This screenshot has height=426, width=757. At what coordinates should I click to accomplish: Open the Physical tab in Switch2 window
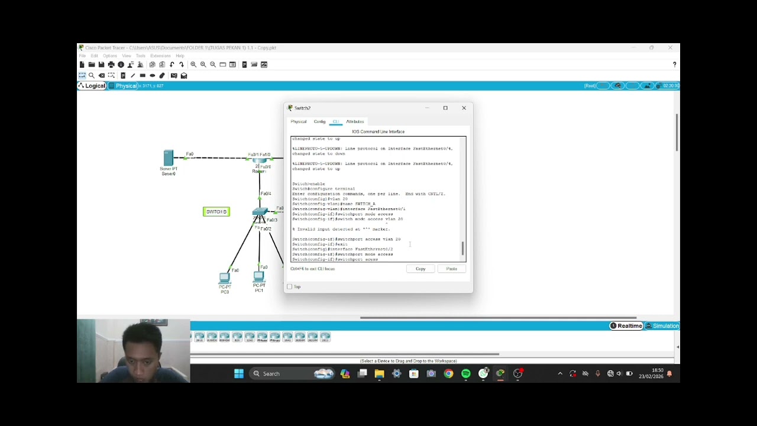pos(299,122)
